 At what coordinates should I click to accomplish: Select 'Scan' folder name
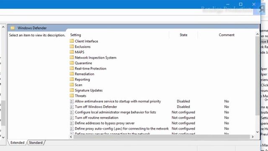78,85
